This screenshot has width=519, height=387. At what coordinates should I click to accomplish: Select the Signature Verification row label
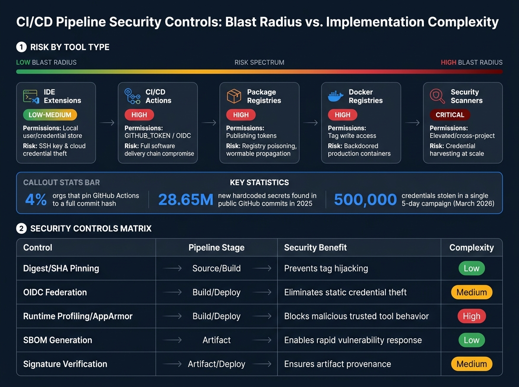pyautogui.click(x=65, y=364)
